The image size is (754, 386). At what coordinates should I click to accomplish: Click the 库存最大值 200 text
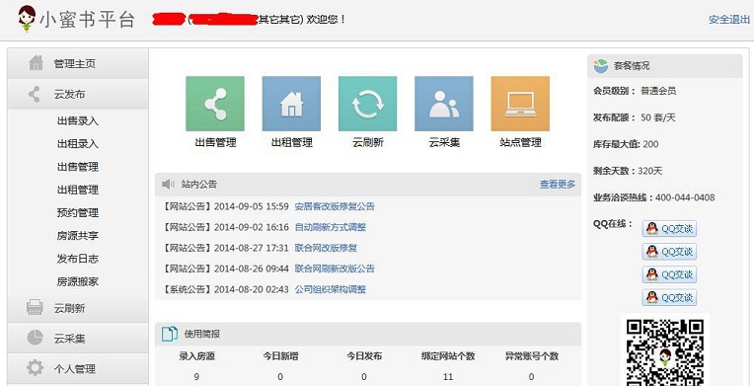(626, 144)
